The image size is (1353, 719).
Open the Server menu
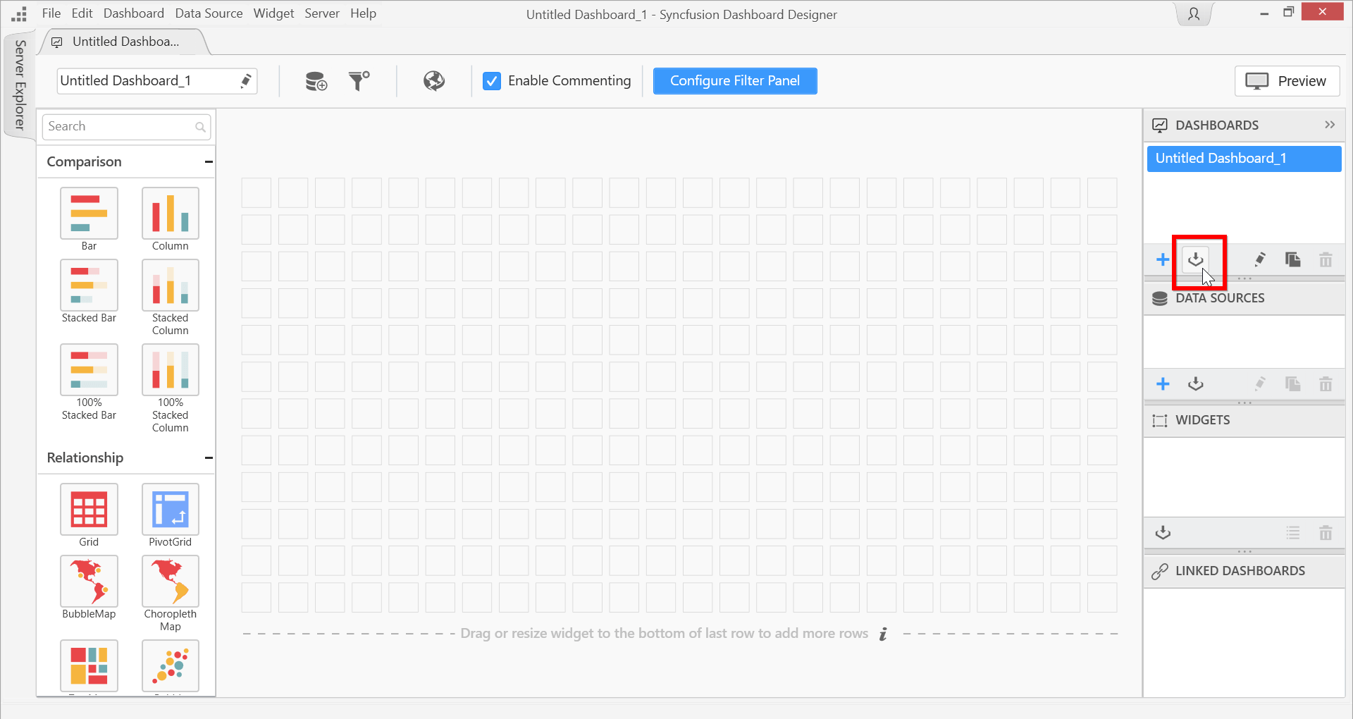click(322, 13)
